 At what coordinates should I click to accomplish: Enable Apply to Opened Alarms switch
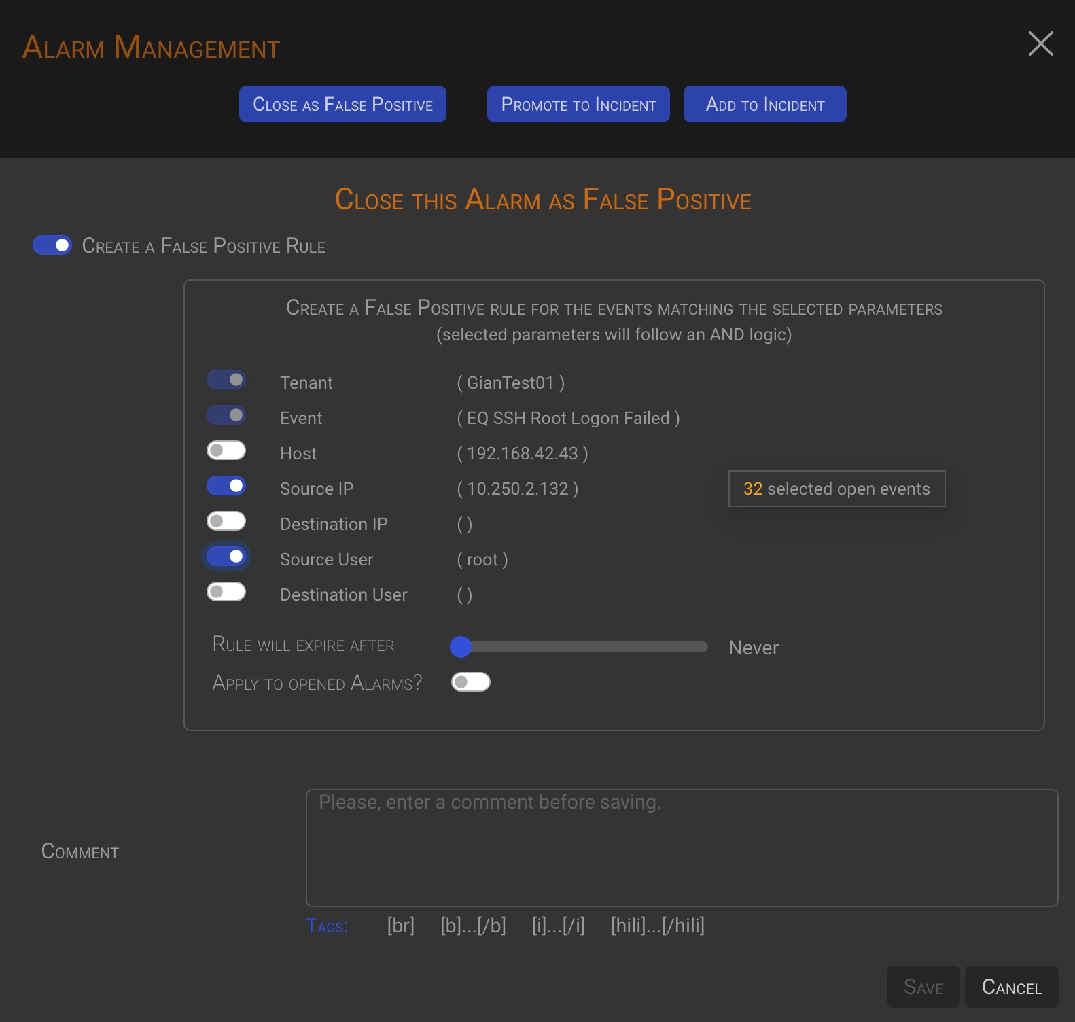point(471,682)
